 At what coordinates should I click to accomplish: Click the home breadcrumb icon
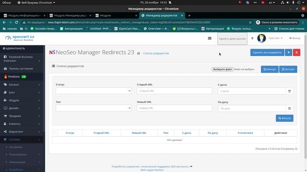point(139,53)
